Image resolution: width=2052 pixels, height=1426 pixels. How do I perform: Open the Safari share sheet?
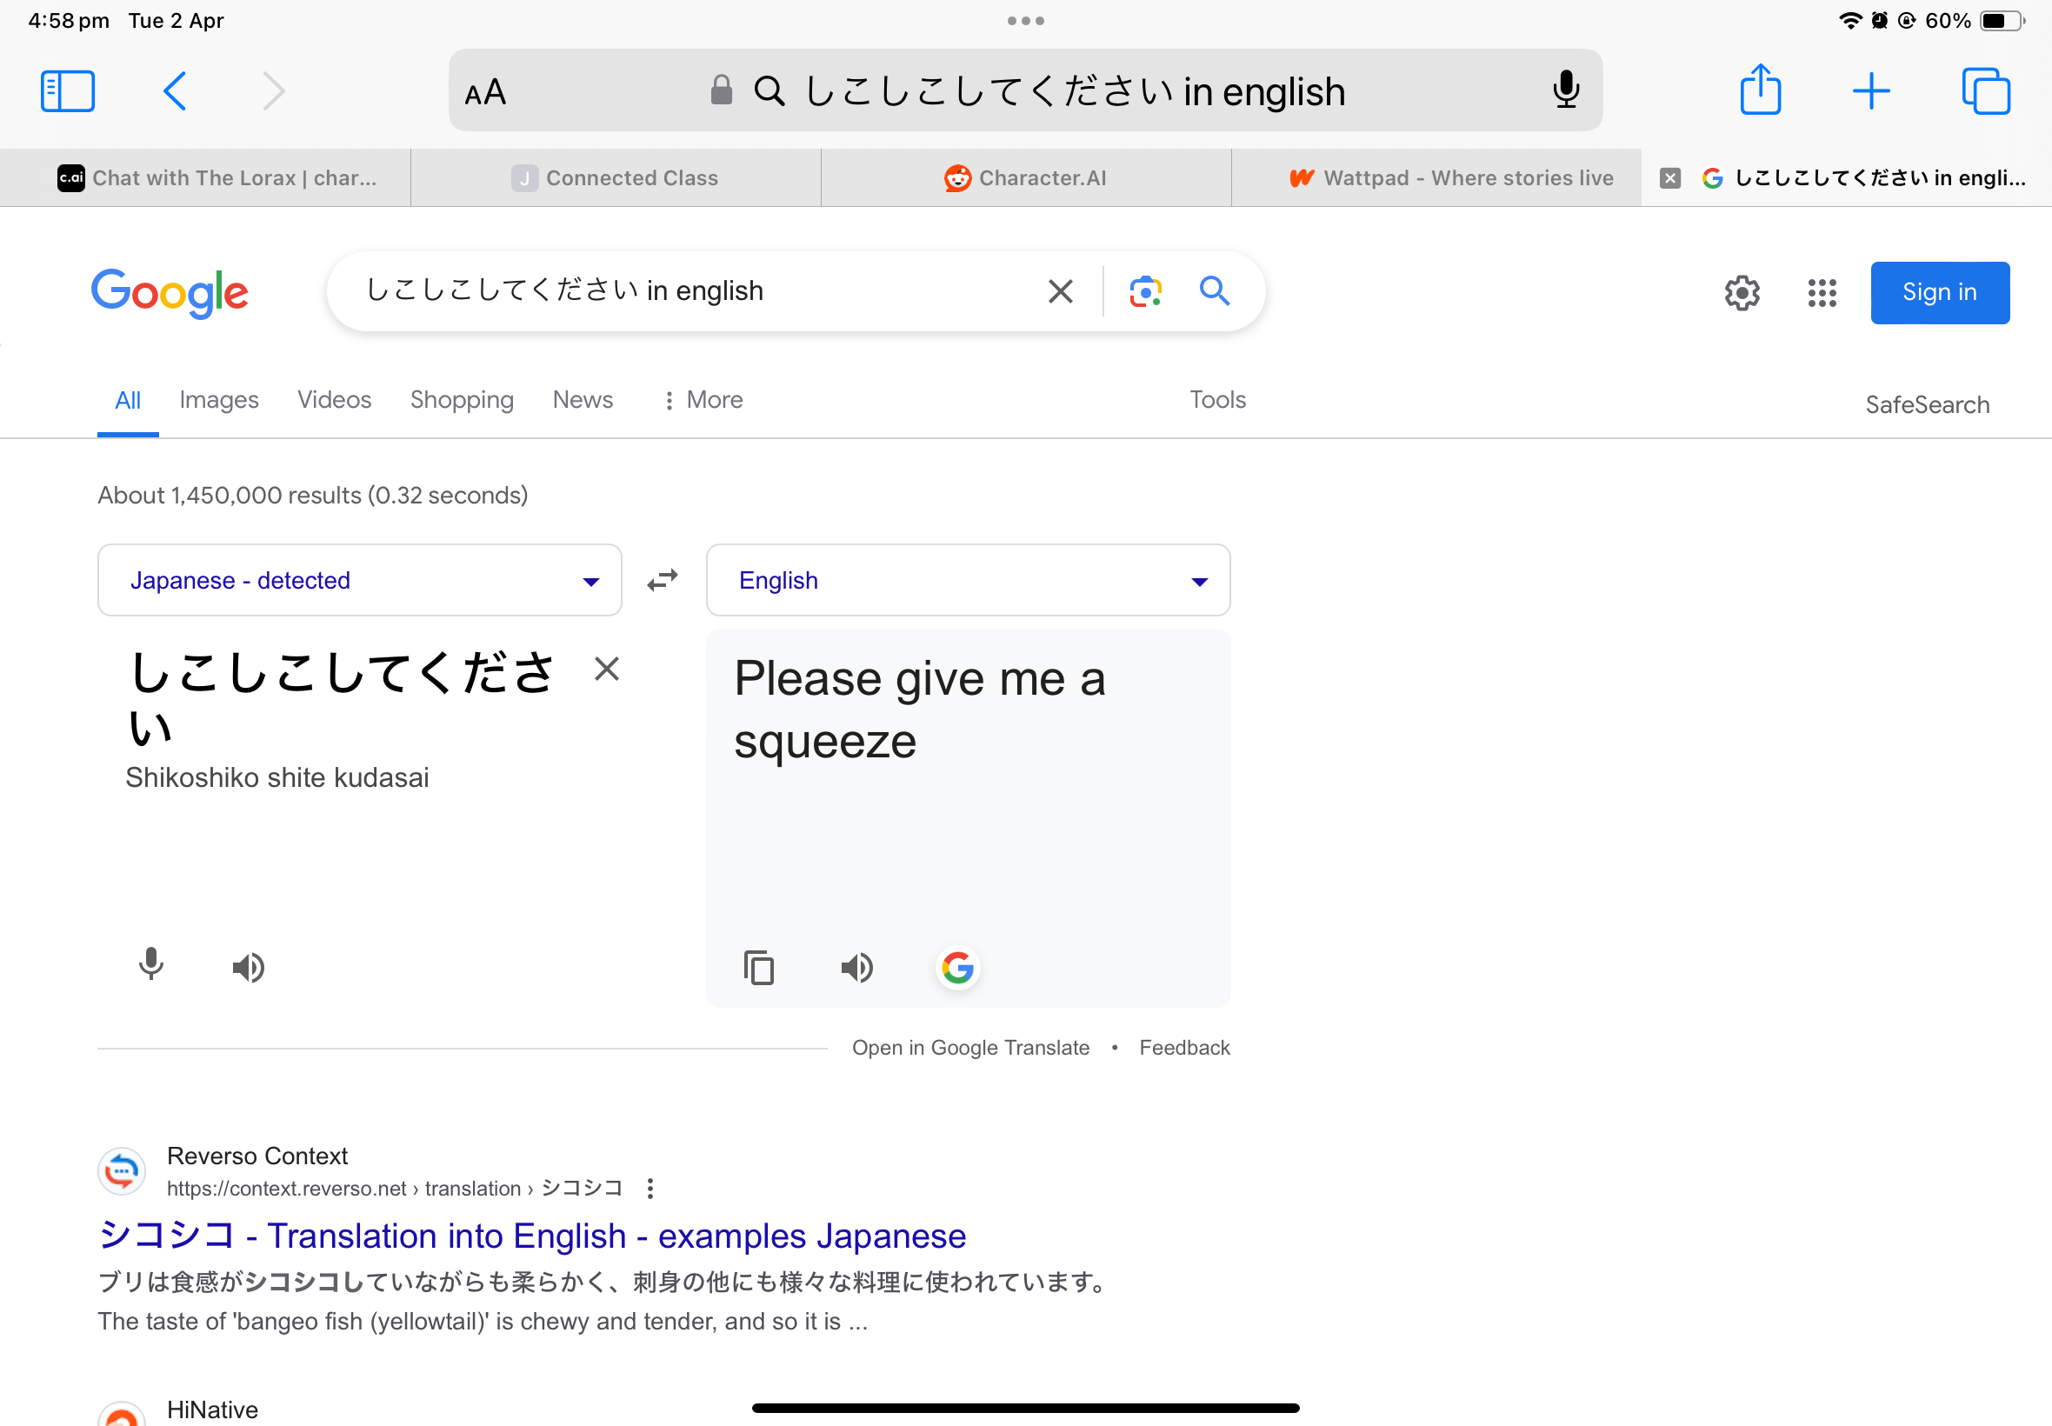(1760, 90)
